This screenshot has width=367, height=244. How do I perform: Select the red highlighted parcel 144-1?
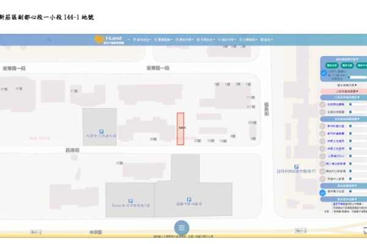180,129
